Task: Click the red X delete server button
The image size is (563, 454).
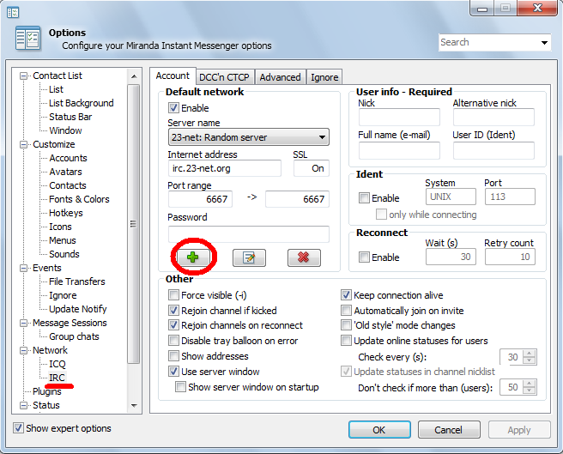Action: 304,257
